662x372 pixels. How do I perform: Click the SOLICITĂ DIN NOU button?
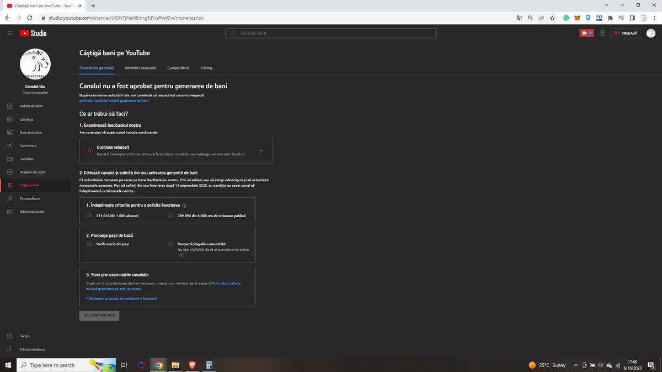click(x=99, y=316)
